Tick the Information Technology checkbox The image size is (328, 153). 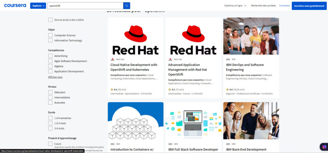tap(50, 40)
